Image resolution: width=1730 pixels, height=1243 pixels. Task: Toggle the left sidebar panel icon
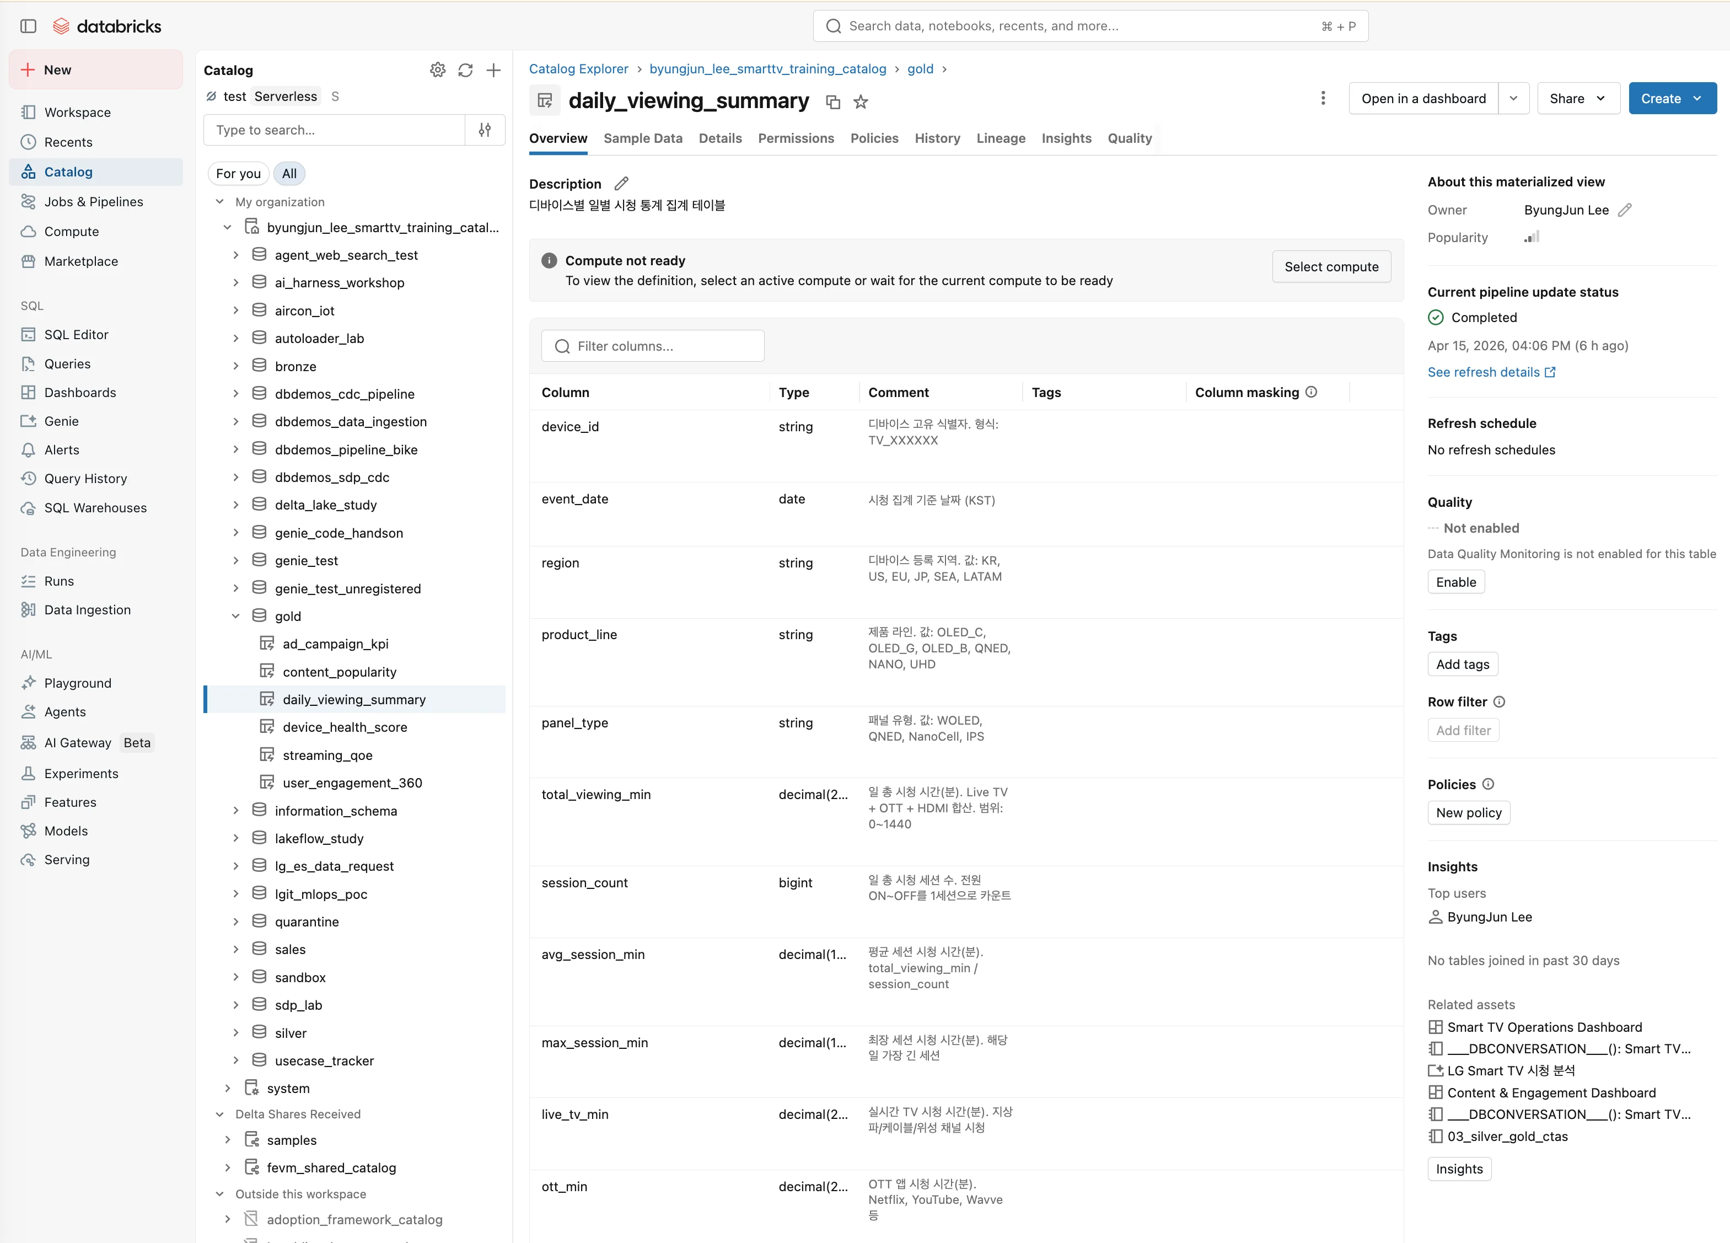[x=28, y=26]
